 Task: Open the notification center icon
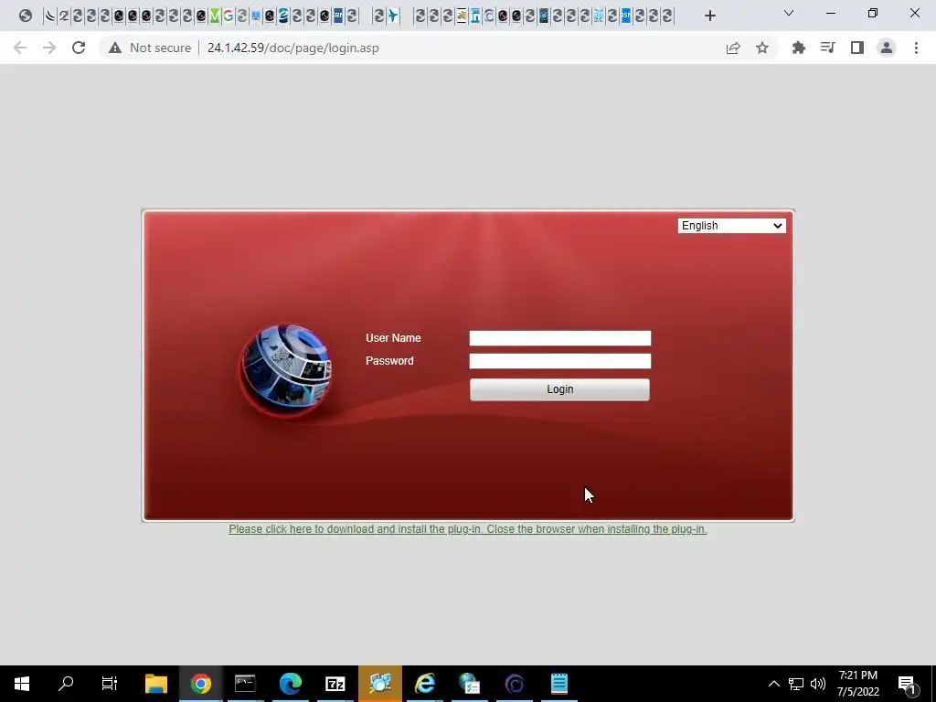[x=907, y=685]
